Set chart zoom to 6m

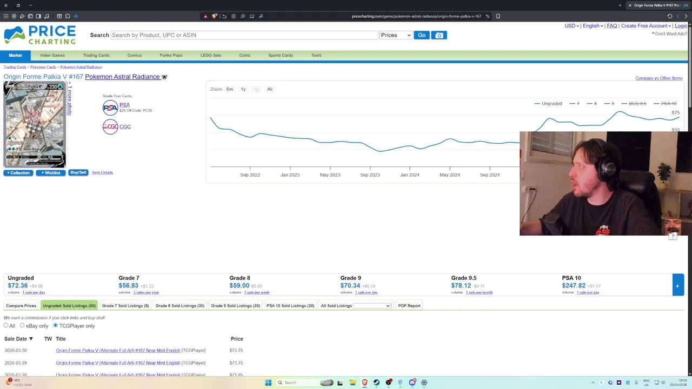click(x=230, y=89)
